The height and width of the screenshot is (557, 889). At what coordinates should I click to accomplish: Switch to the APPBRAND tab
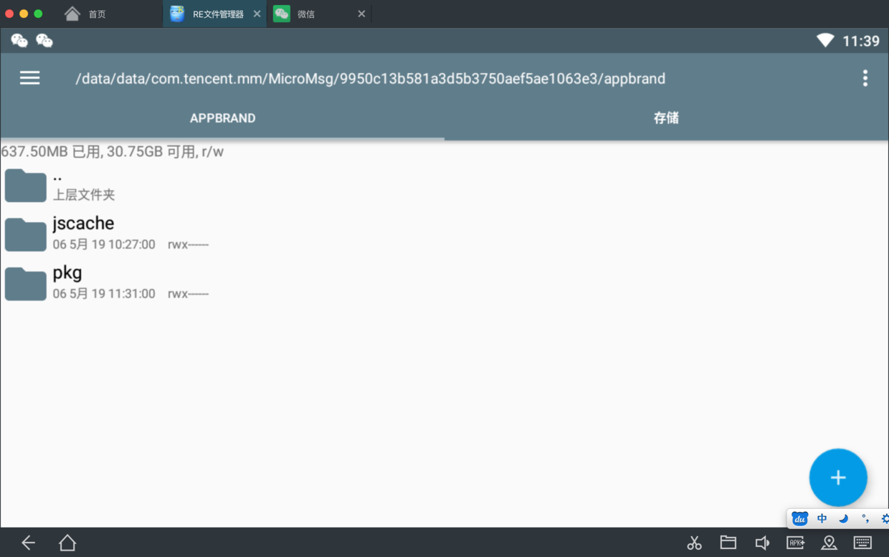coord(222,118)
